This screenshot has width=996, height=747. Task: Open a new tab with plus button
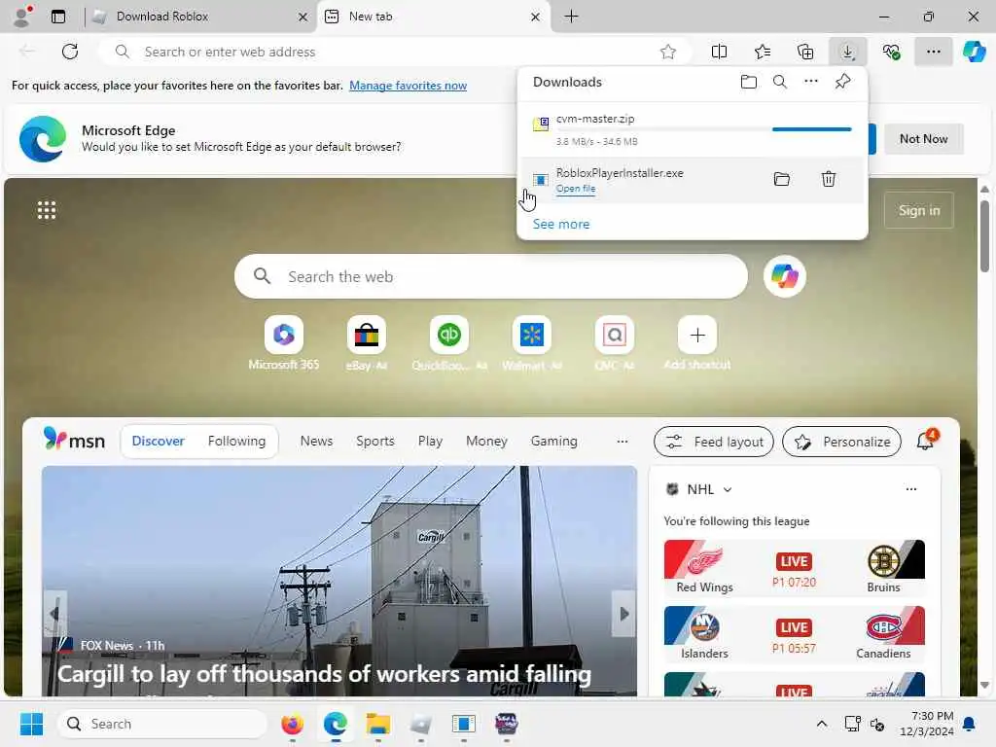tap(571, 17)
